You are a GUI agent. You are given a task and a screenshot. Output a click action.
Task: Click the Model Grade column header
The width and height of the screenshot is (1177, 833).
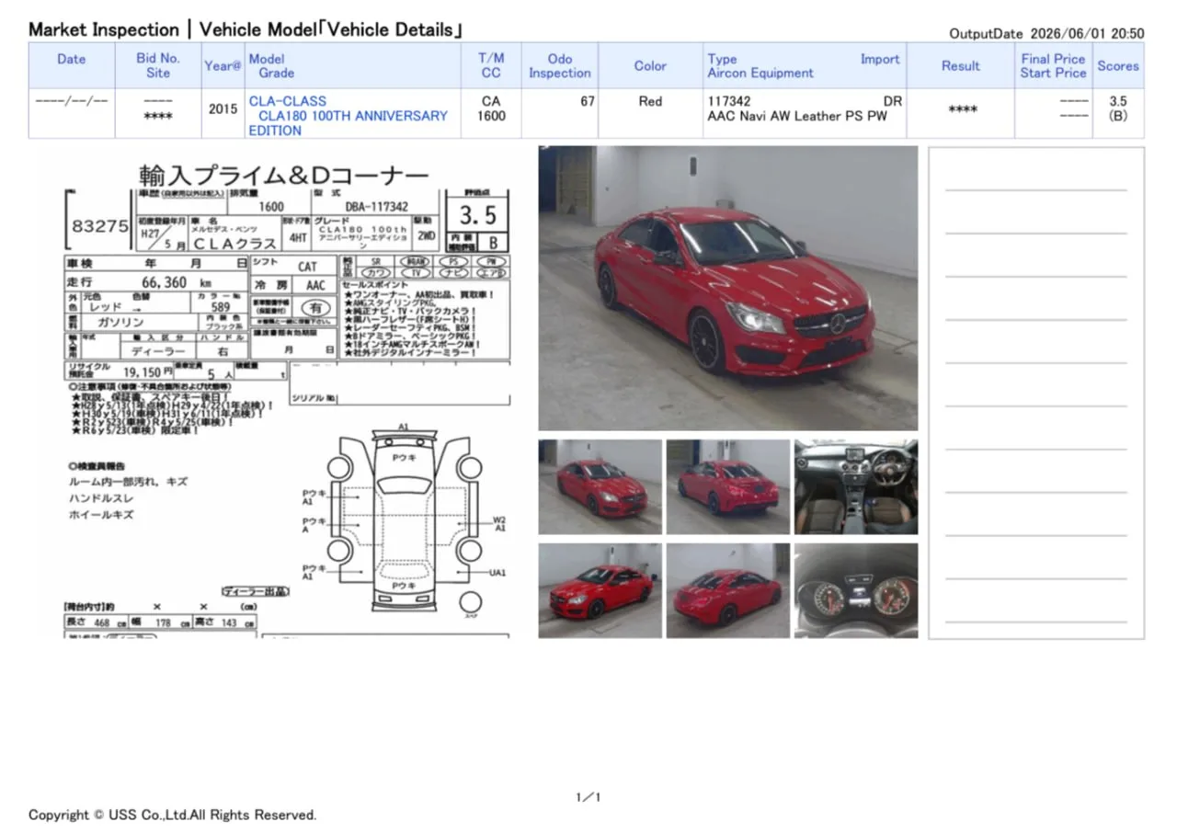tap(353, 65)
